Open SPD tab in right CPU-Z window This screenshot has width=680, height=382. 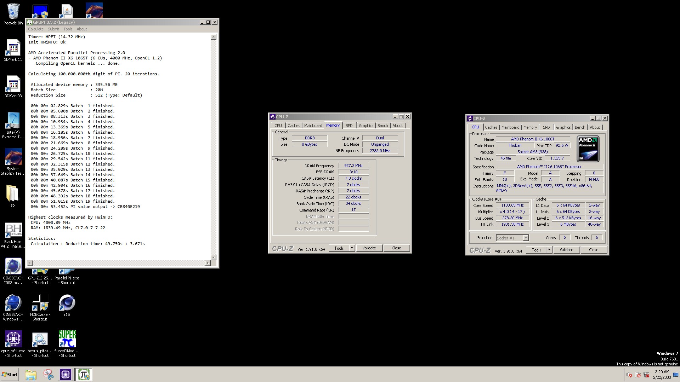[x=546, y=127]
